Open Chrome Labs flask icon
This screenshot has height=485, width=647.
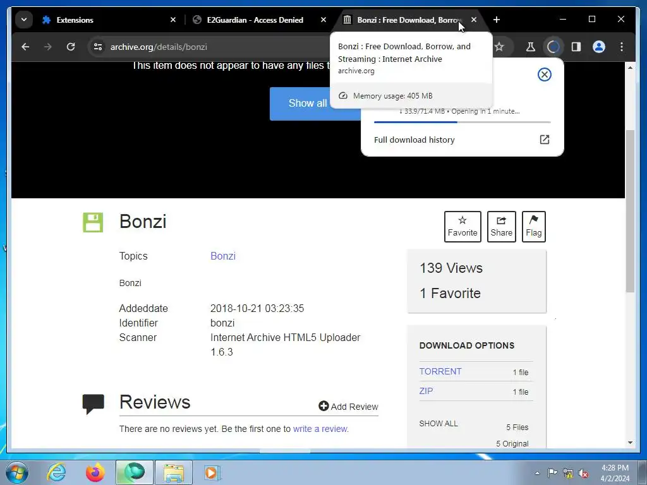pos(531,47)
